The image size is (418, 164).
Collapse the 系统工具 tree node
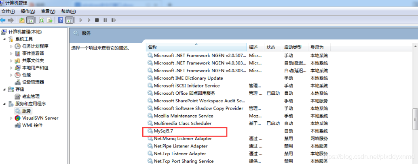(4, 39)
